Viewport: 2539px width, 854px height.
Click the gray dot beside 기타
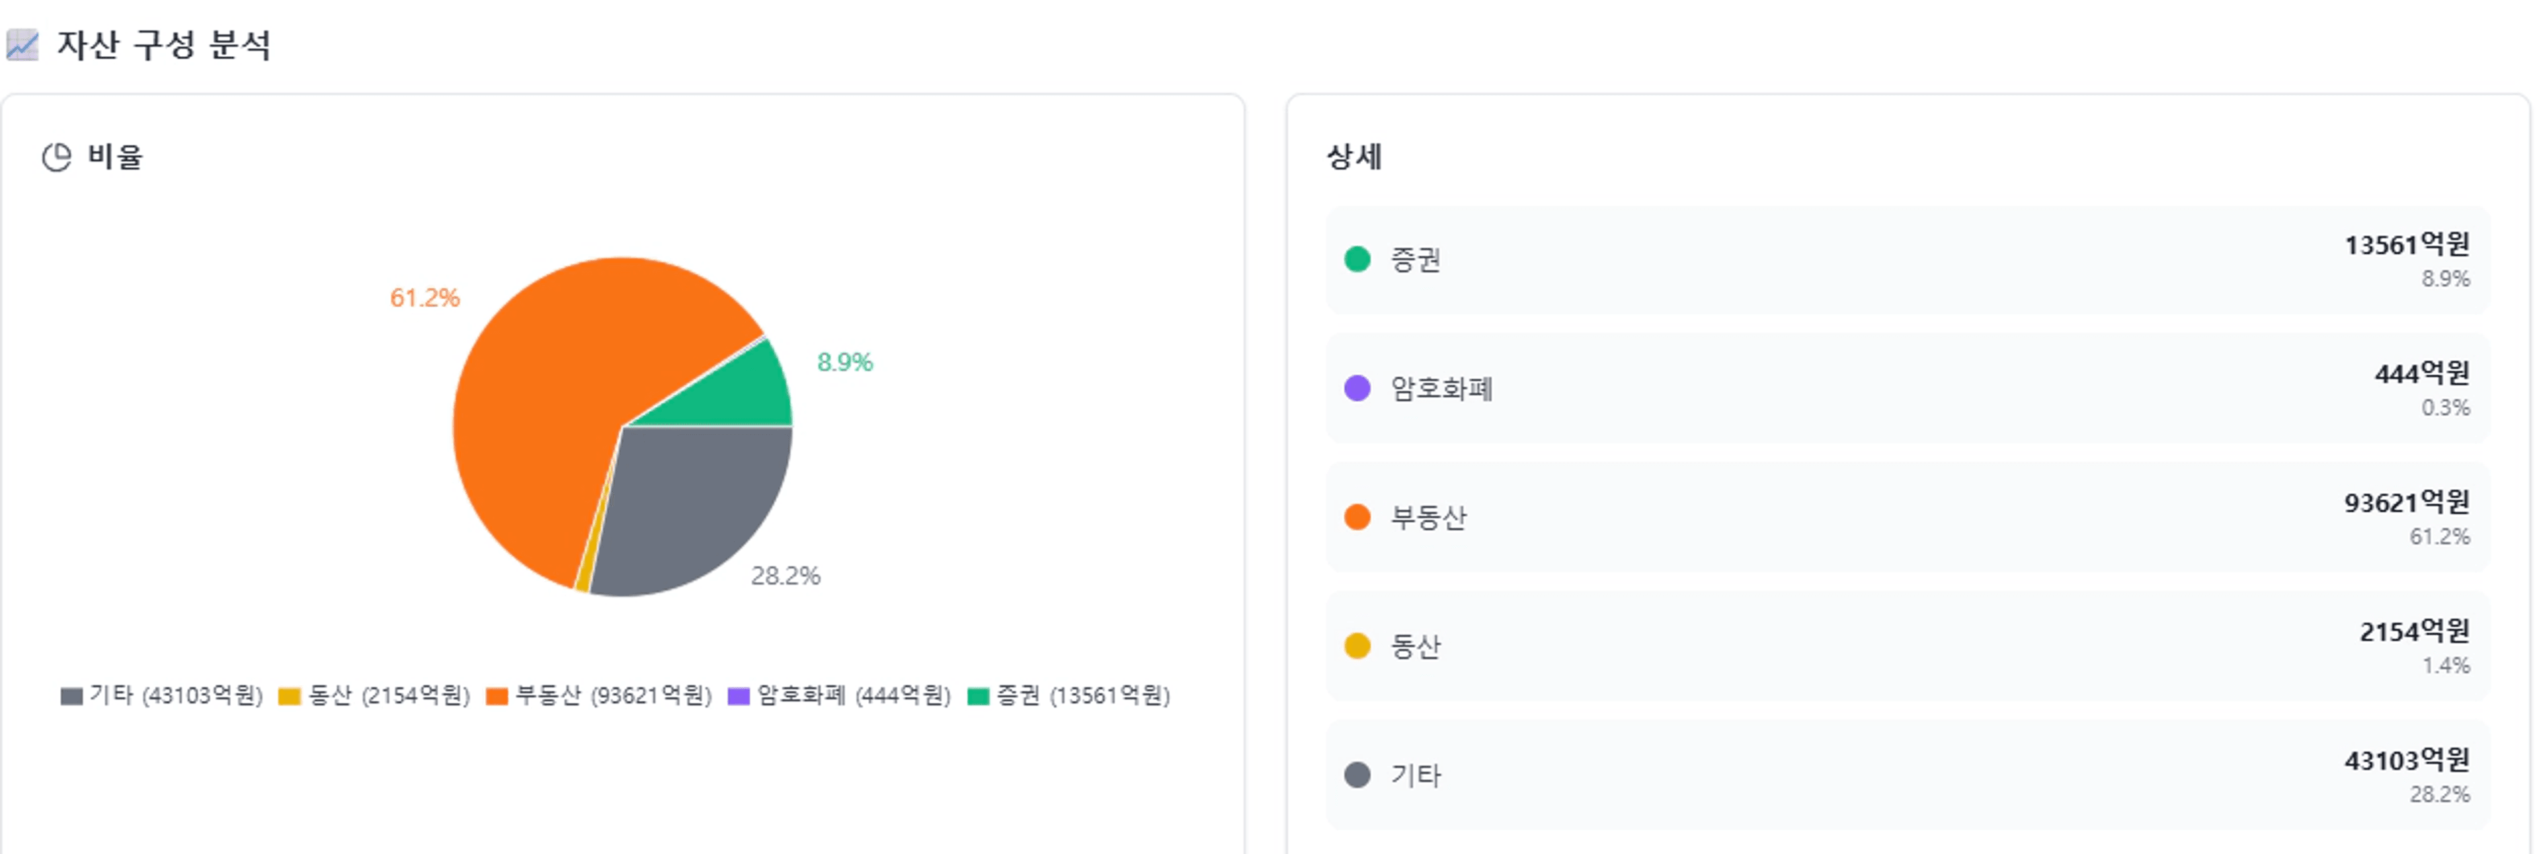tap(1356, 775)
